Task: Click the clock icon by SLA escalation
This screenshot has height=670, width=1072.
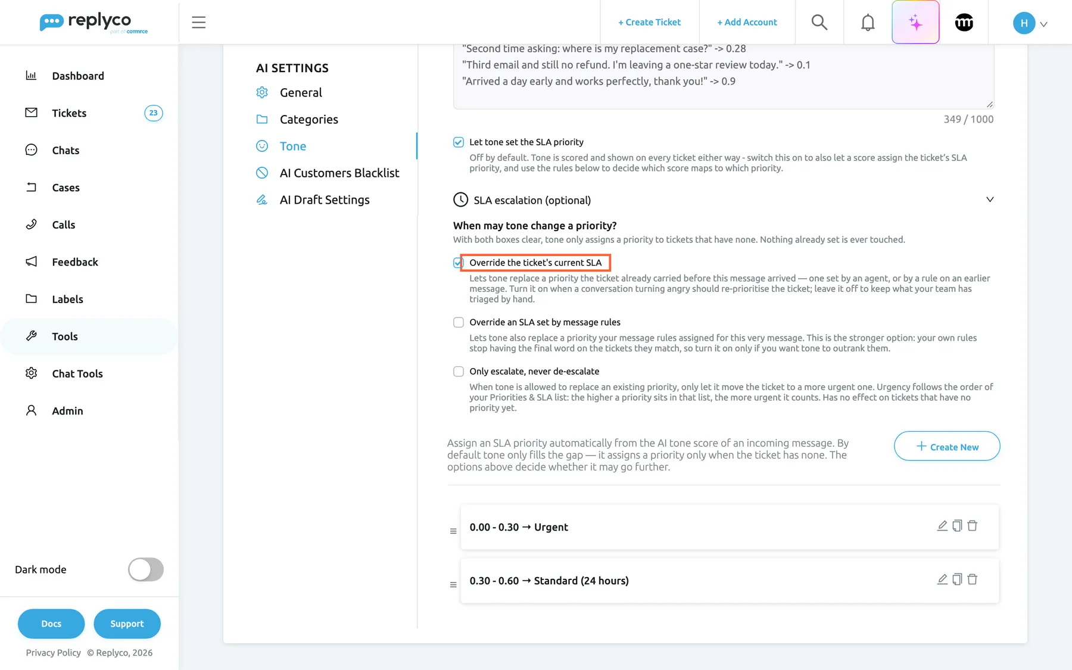Action: pos(460,200)
